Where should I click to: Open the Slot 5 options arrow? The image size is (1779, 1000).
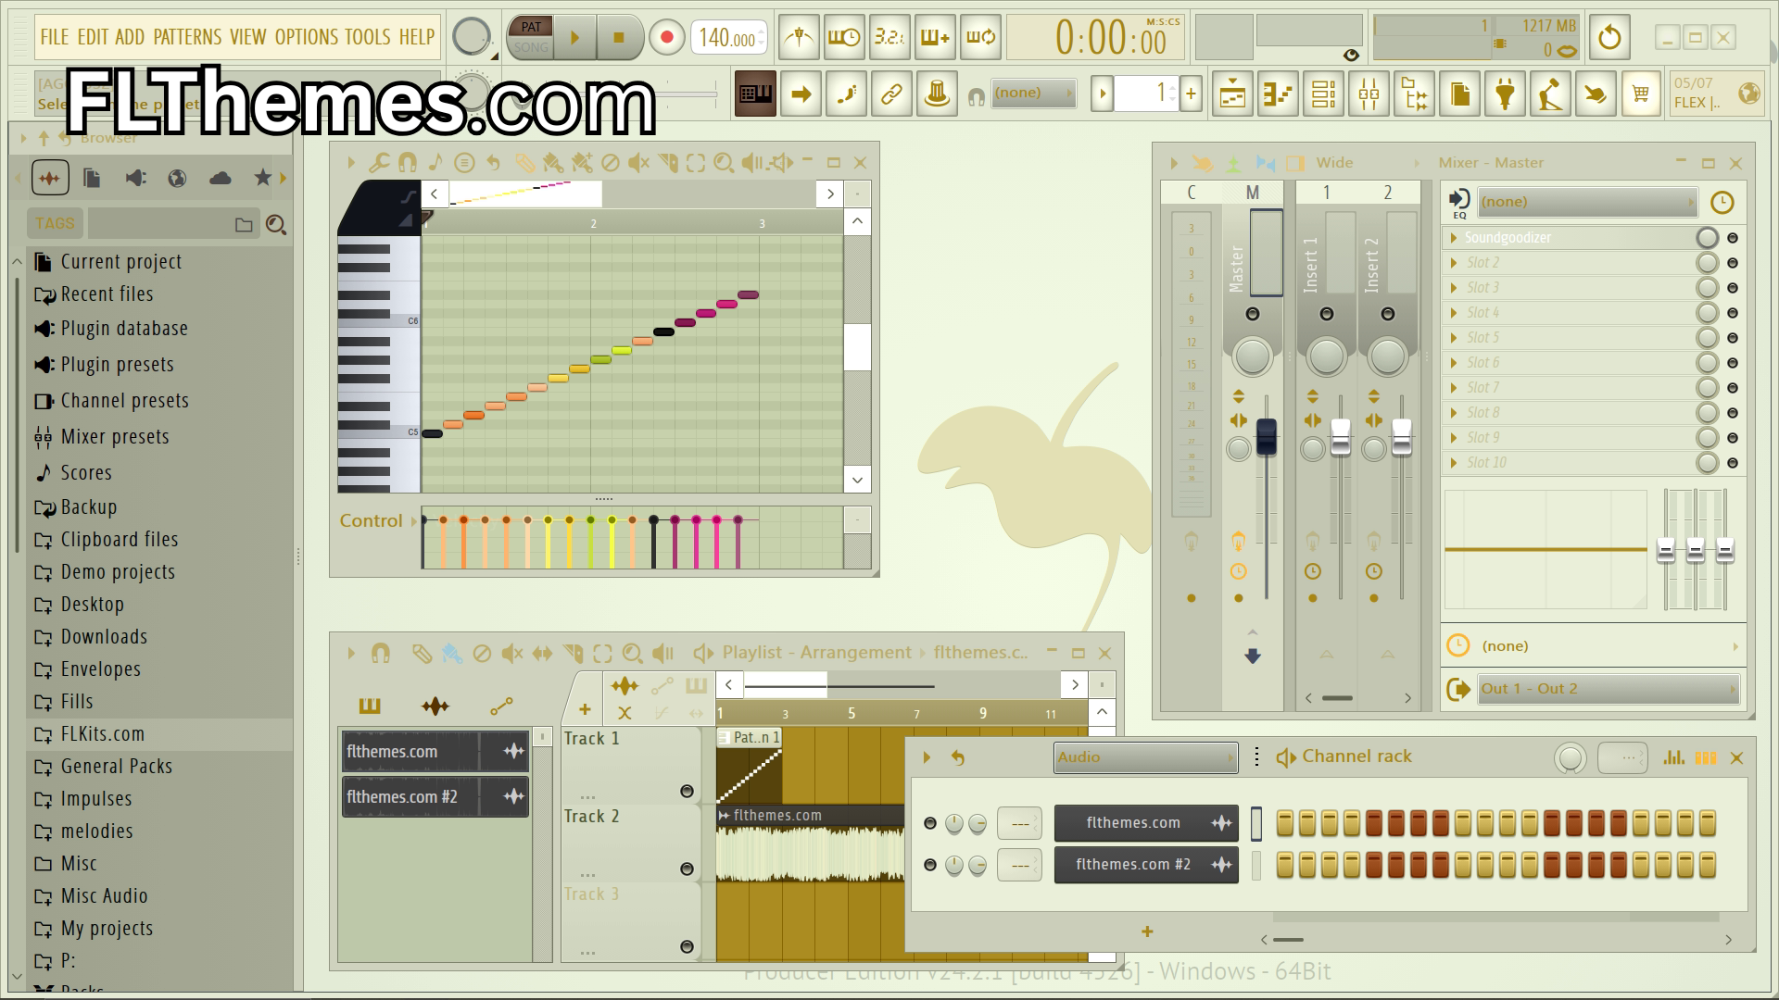(1454, 338)
